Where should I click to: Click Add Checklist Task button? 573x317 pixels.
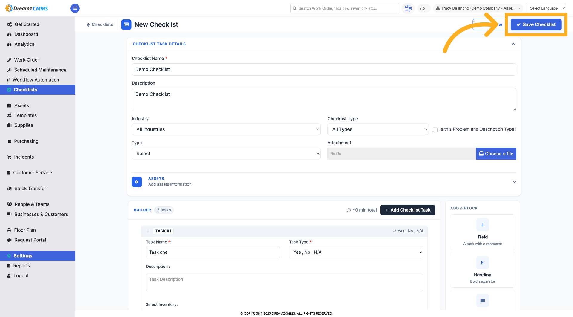[407, 210]
